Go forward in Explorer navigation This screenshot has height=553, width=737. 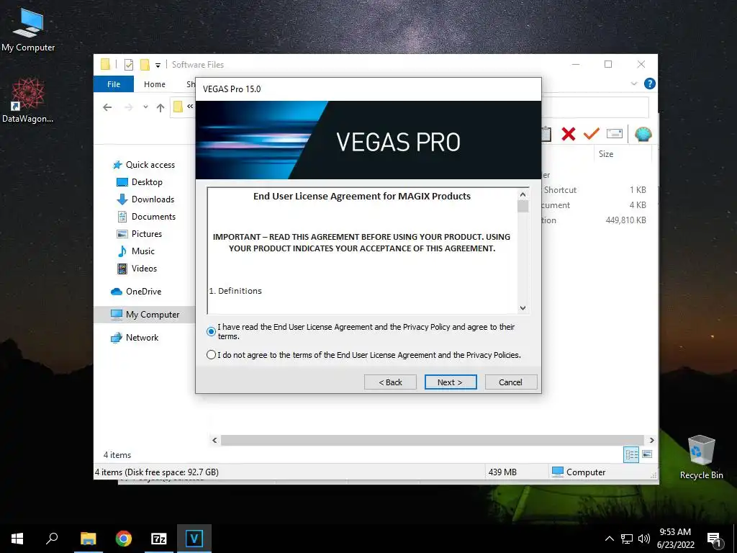[x=128, y=108]
